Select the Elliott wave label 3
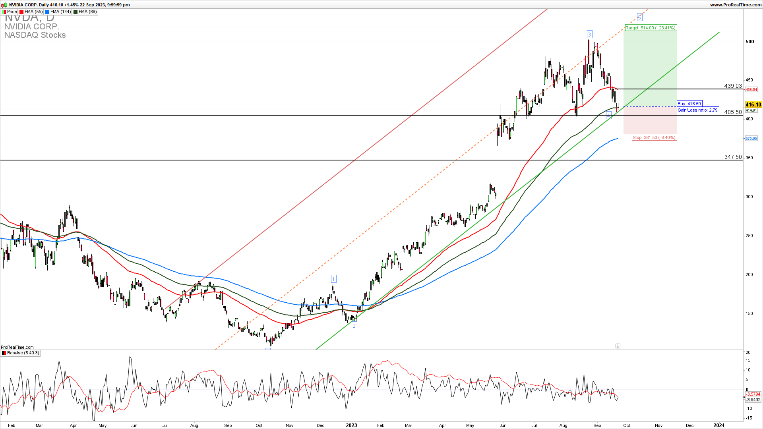 [589, 35]
